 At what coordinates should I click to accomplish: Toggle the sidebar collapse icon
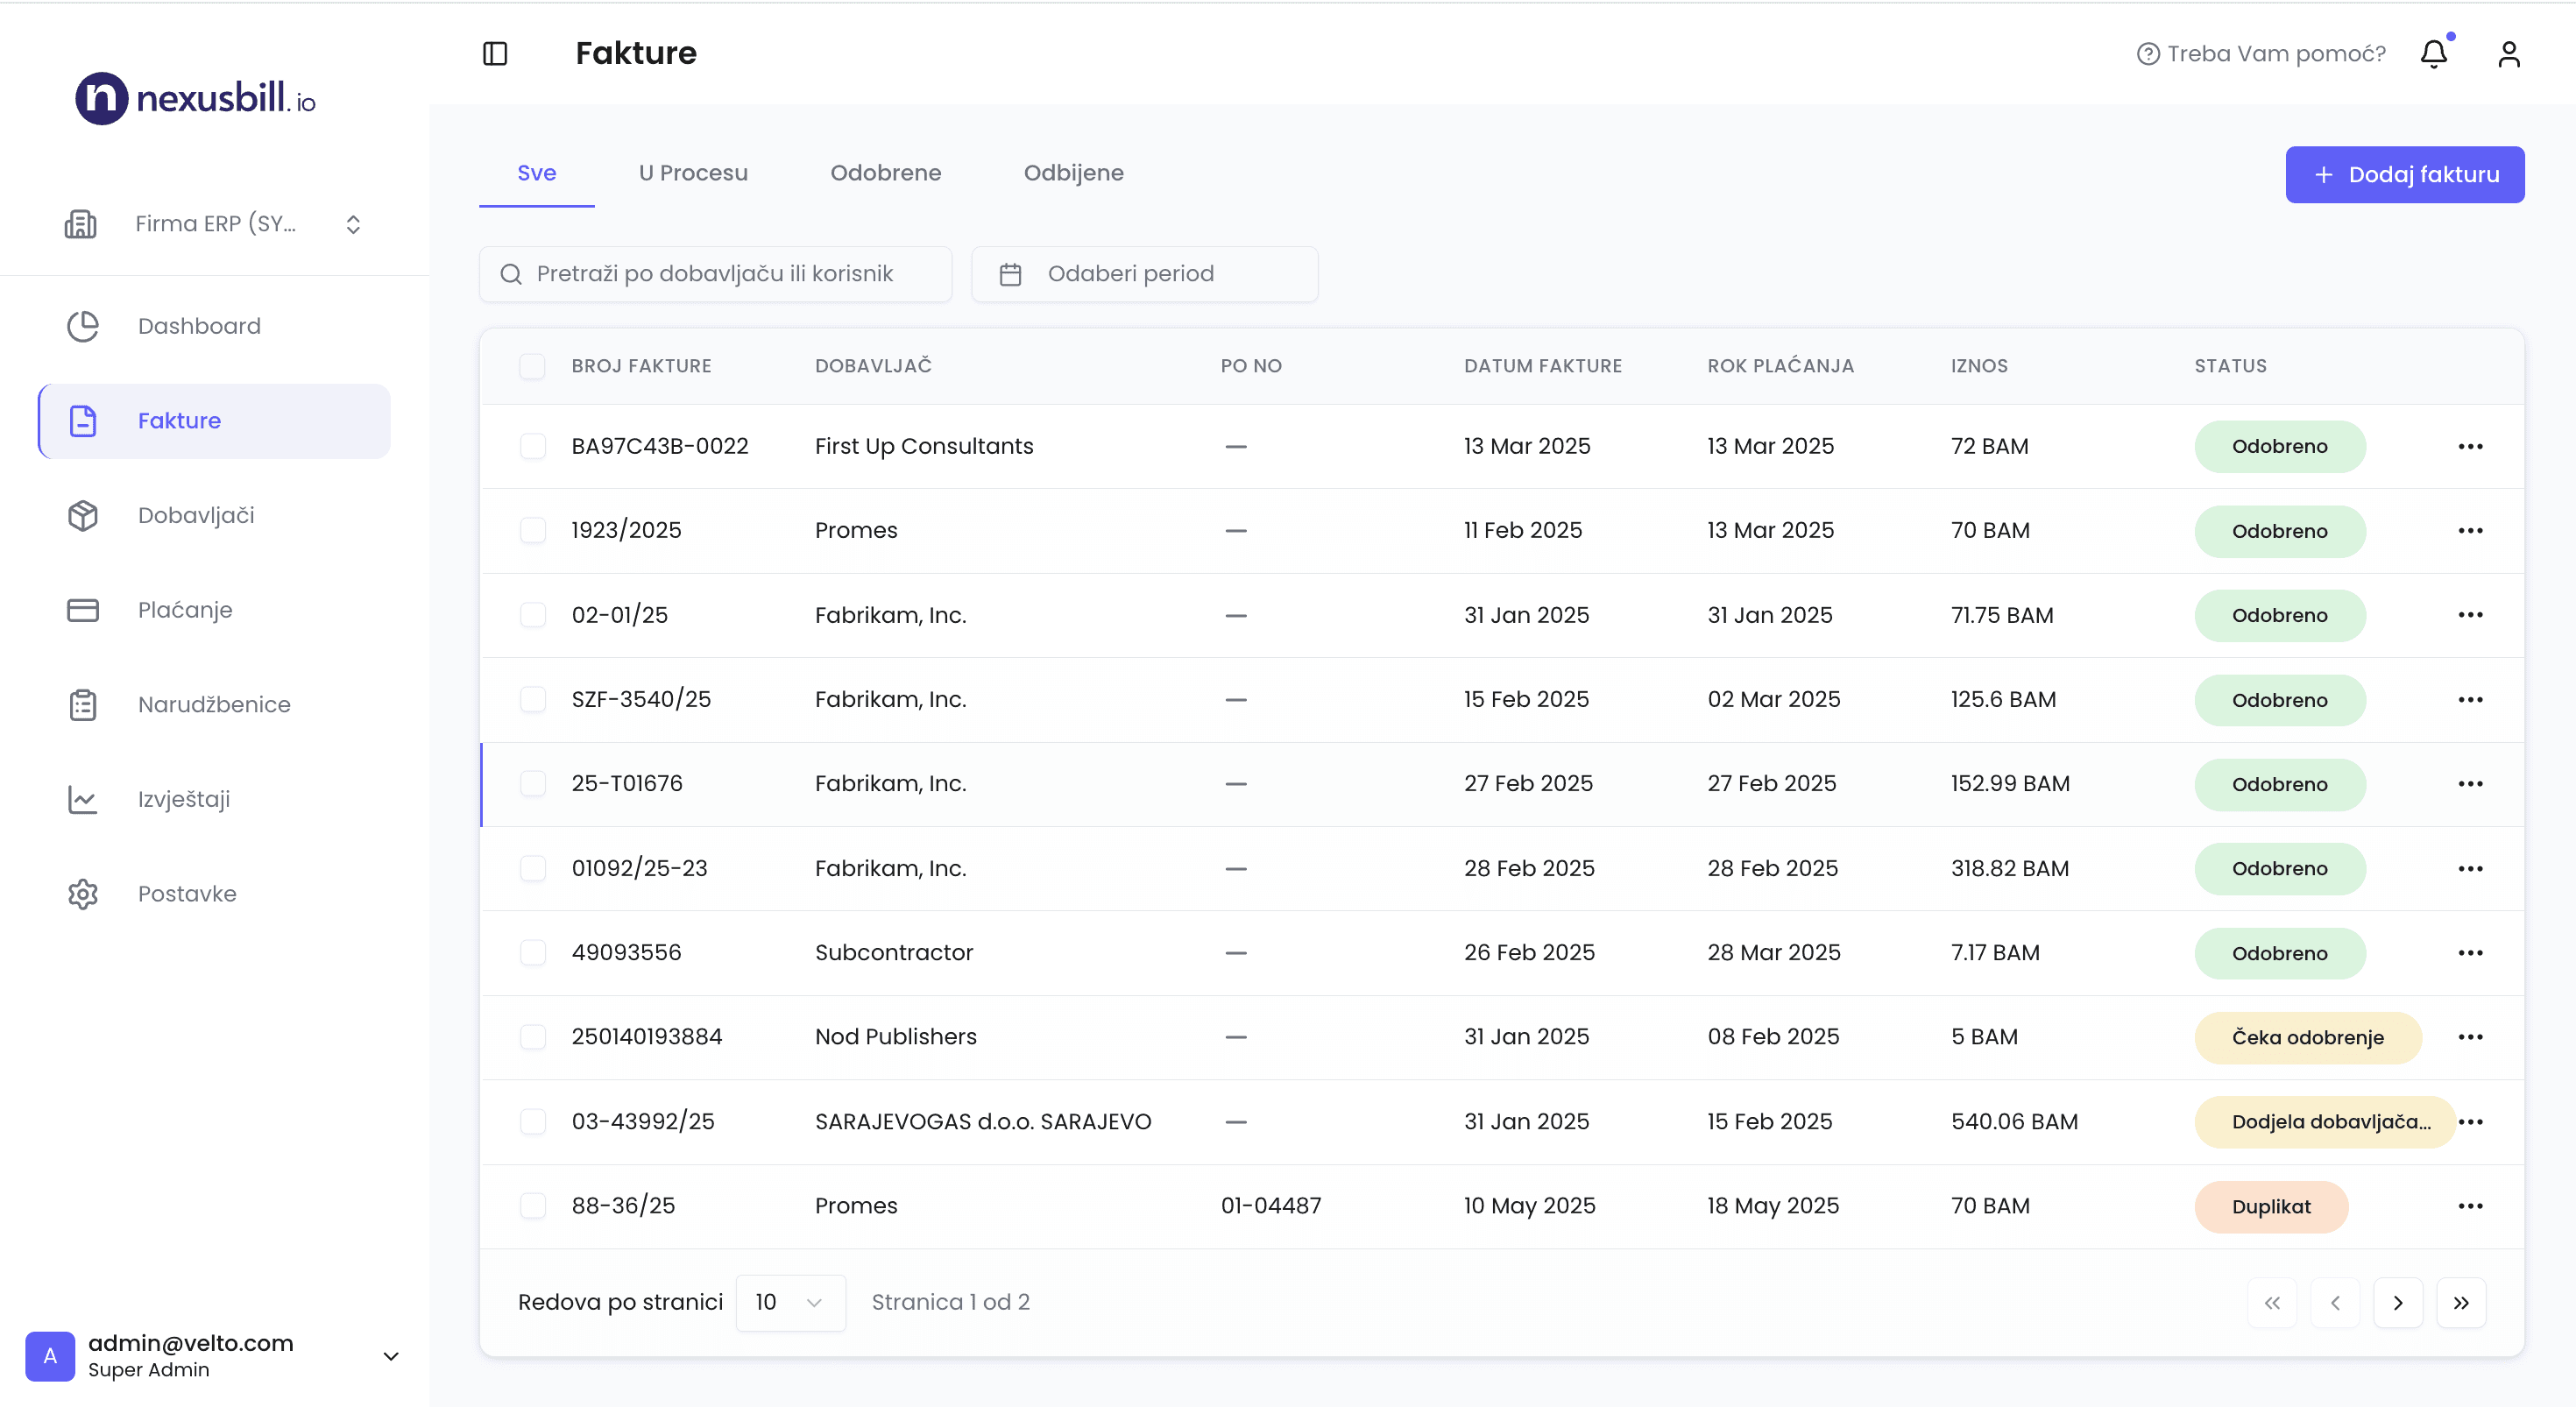click(x=495, y=53)
